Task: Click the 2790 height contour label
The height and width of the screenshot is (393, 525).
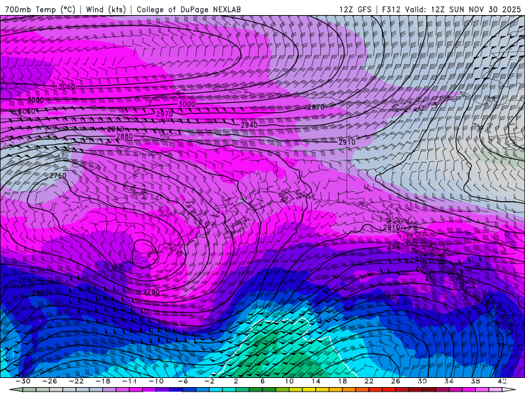Action: [152, 291]
